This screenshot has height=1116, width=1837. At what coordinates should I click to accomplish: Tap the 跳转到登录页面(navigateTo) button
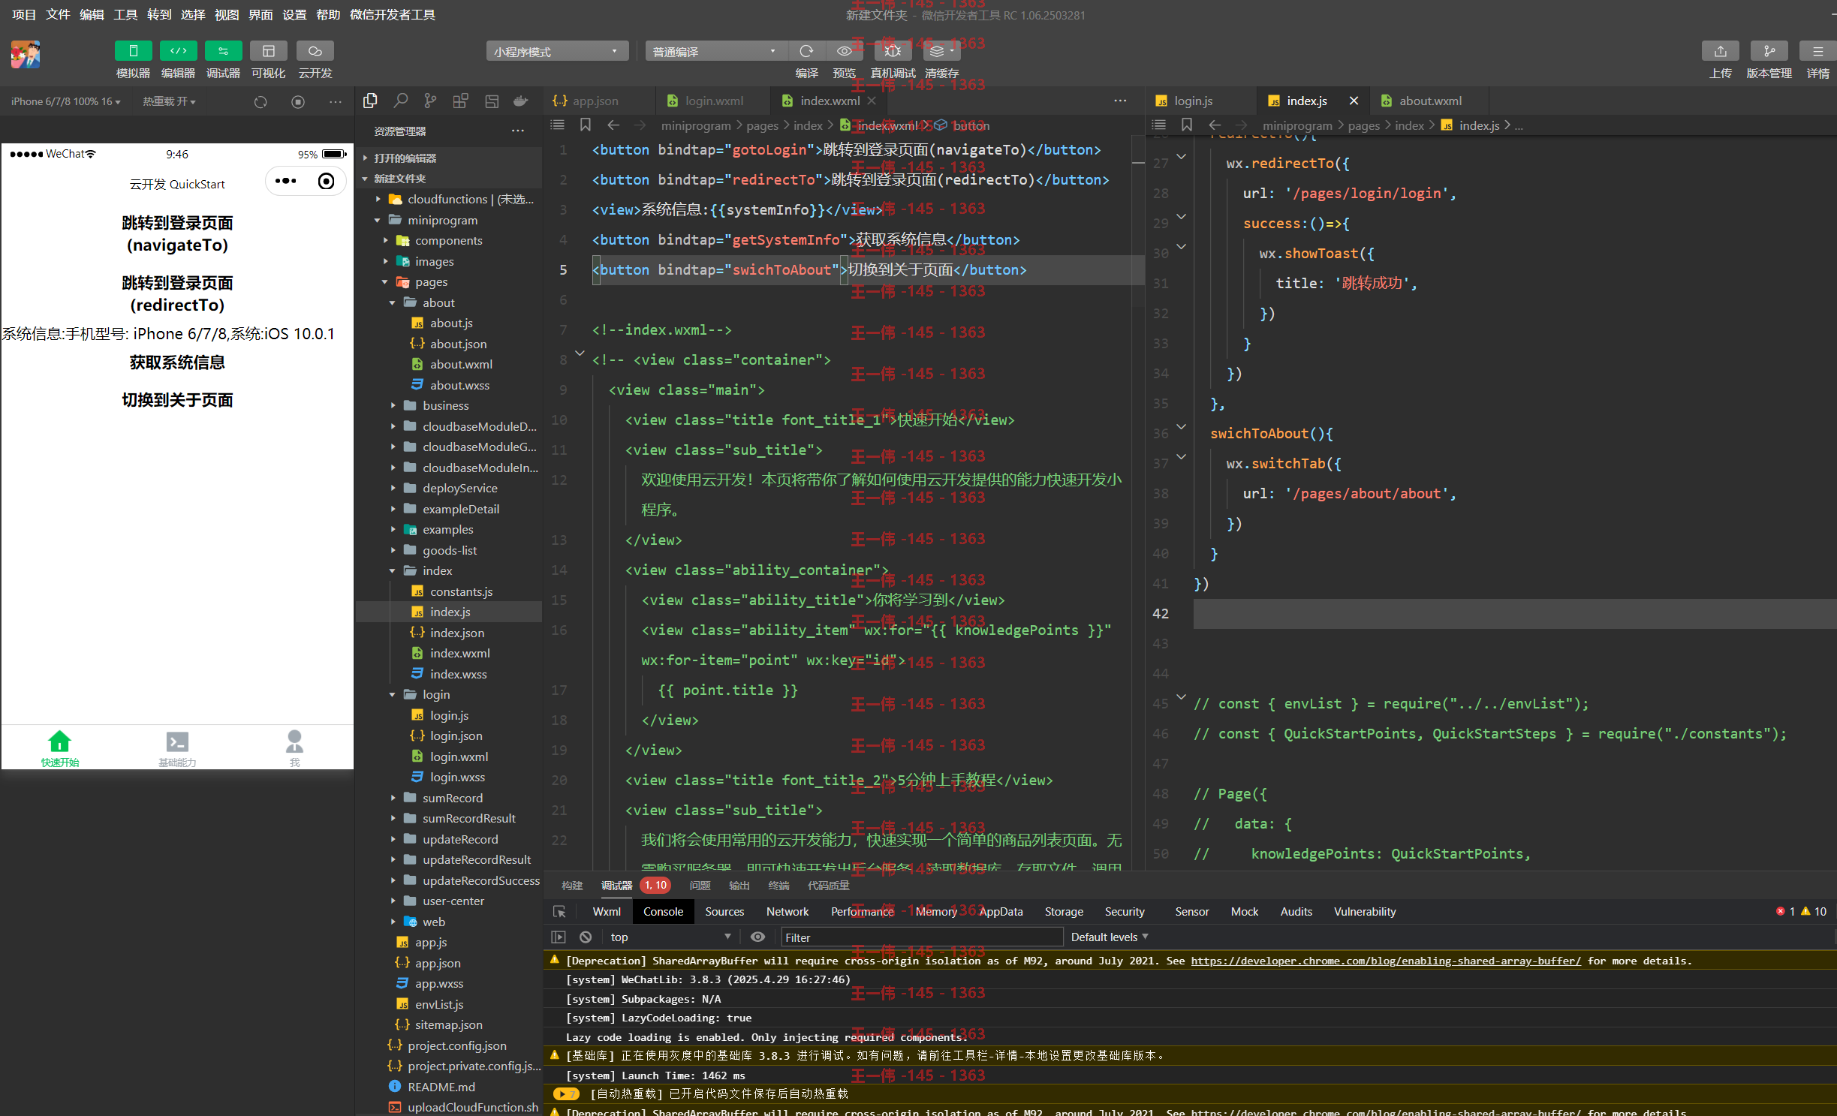click(x=177, y=233)
